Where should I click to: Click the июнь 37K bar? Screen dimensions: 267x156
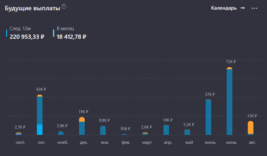tap(208, 117)
